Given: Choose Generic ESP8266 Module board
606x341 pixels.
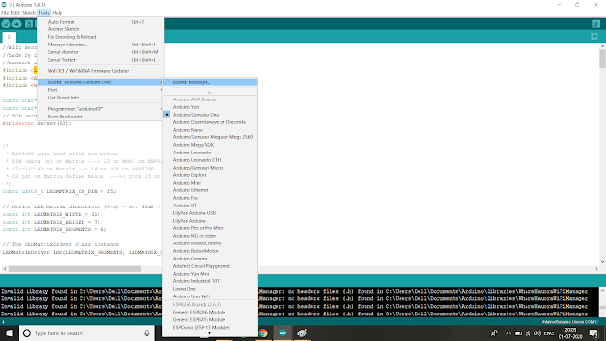Looking at the screenshot, I should (210, 313).
